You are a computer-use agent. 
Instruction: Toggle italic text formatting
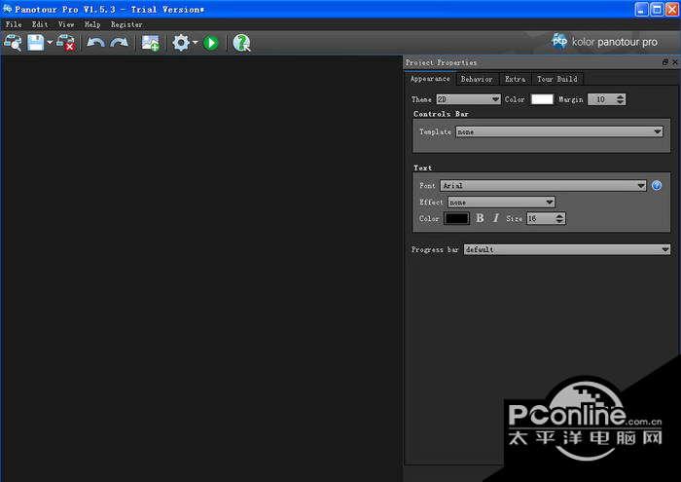click(495, 218)
